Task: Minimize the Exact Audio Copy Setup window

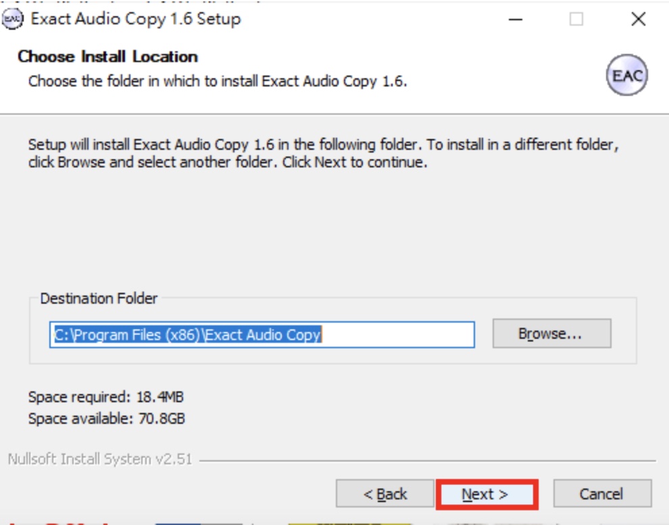Action: [x=516, y=19]
